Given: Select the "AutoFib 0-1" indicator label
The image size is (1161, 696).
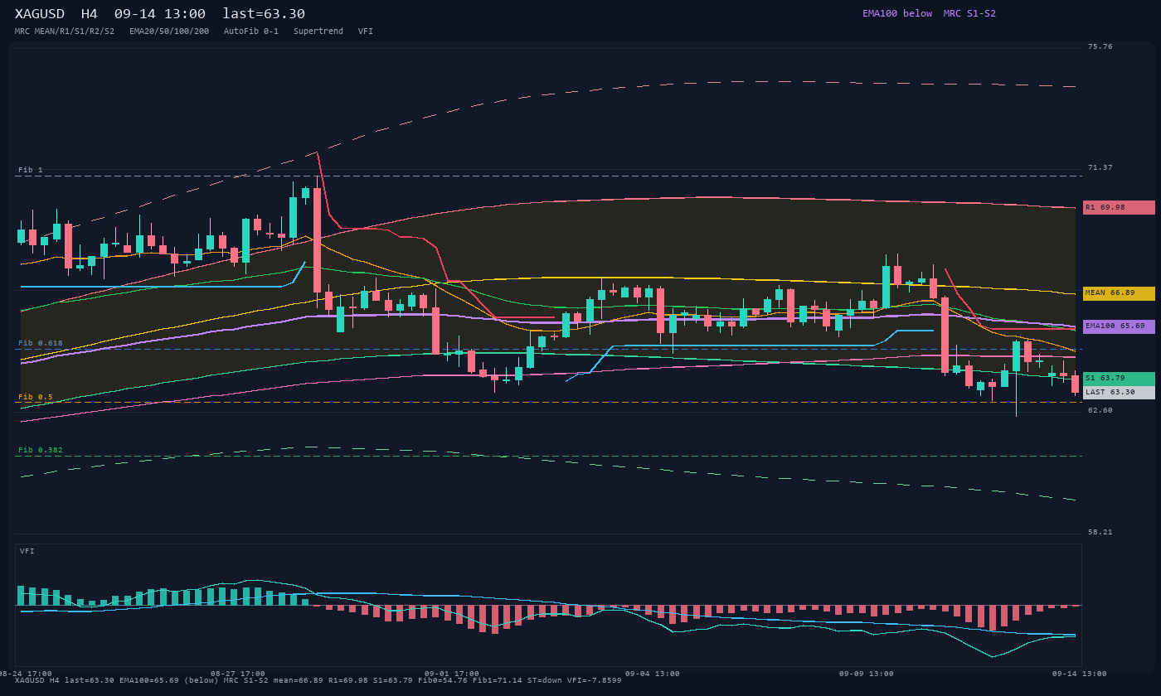Looking at the screenshot, I should pyautogui.click(x=251, y=31).
